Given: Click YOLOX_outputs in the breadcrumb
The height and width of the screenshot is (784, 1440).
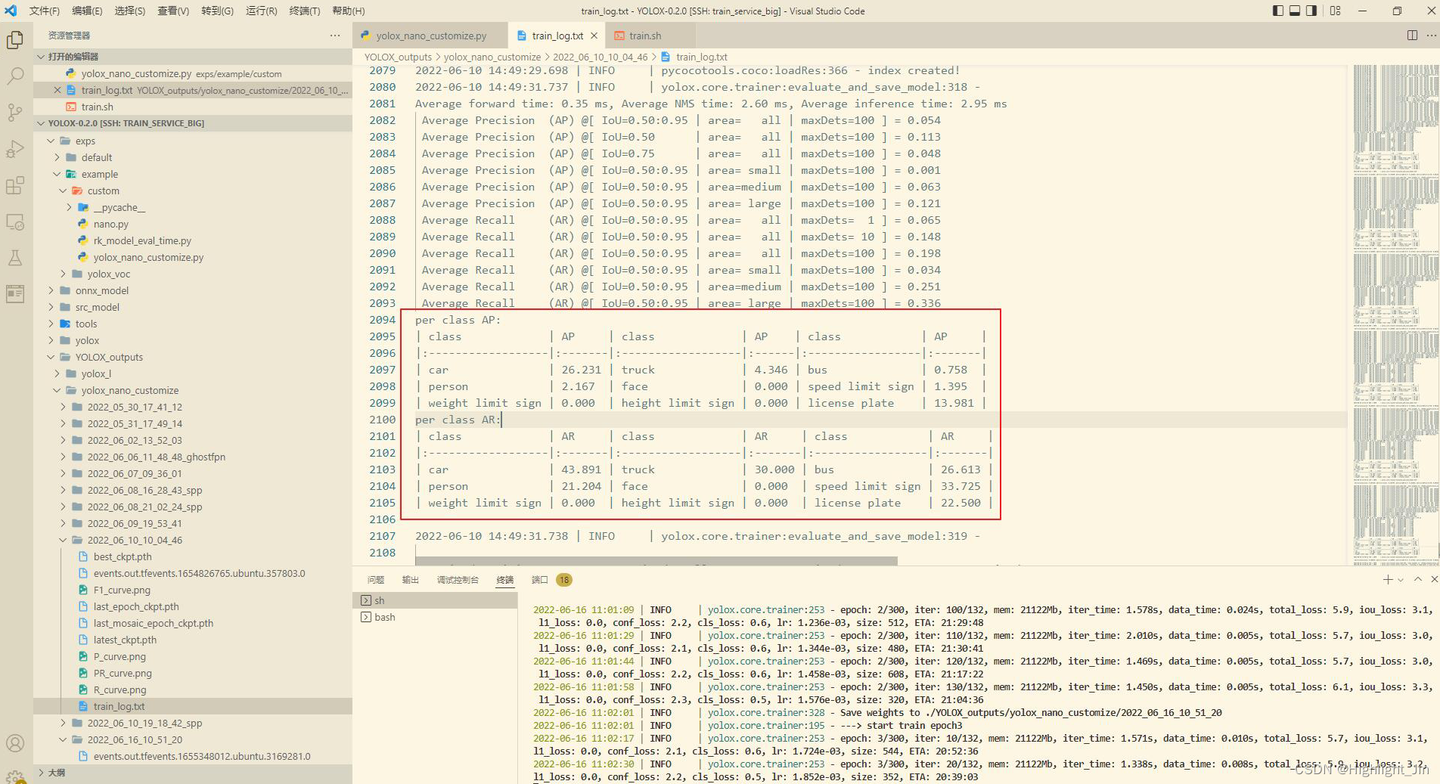Looking at the screenshot, I should (x=398, y=57).
